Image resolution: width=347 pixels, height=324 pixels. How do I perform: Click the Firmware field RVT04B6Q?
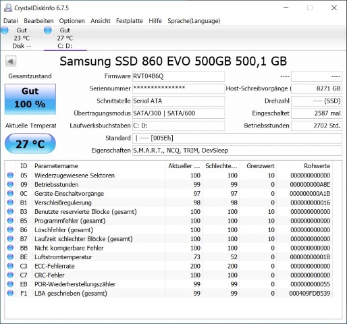178,76
